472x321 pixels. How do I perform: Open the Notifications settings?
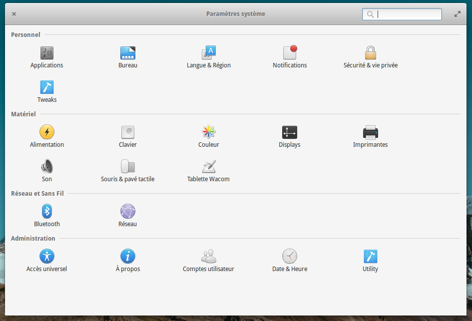290,53
